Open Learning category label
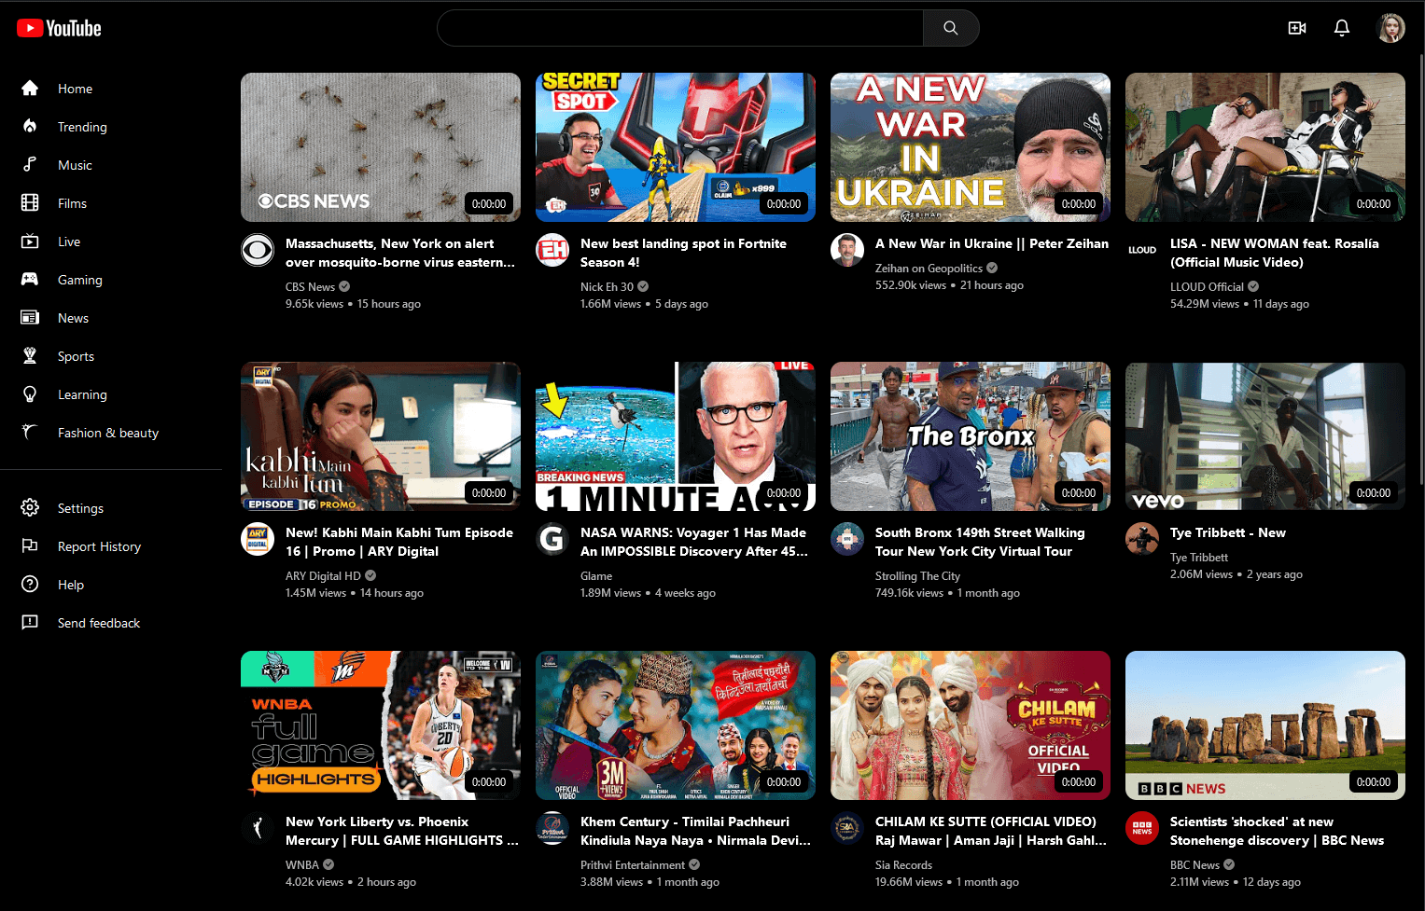The height and width of the screenshot is (911, 1425). click(x=82, y=394)
